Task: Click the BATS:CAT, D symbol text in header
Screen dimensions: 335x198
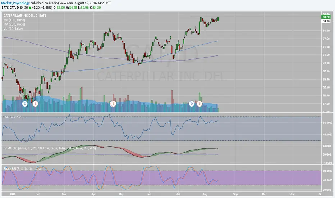Action: click(10, 8)
